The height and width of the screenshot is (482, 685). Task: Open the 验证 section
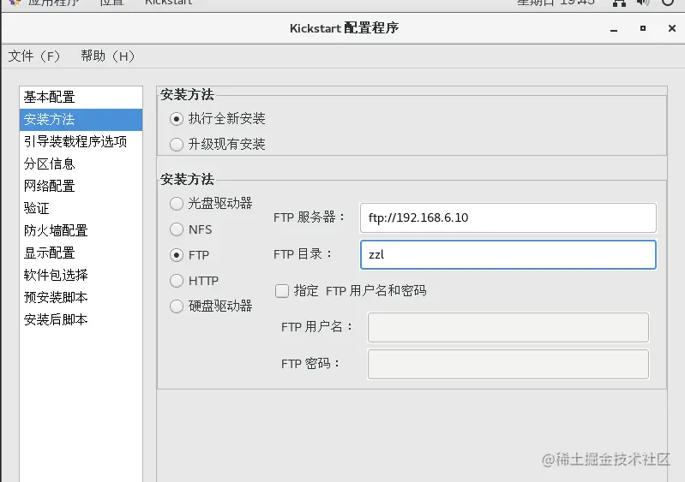click(81, 209)
